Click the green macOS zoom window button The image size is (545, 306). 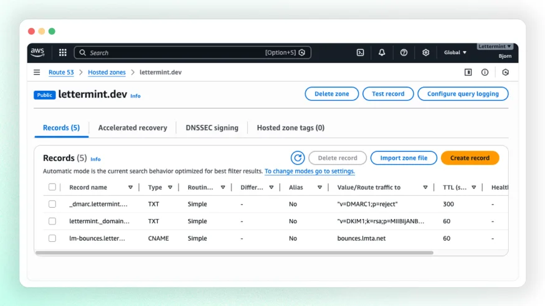[52, 31]
